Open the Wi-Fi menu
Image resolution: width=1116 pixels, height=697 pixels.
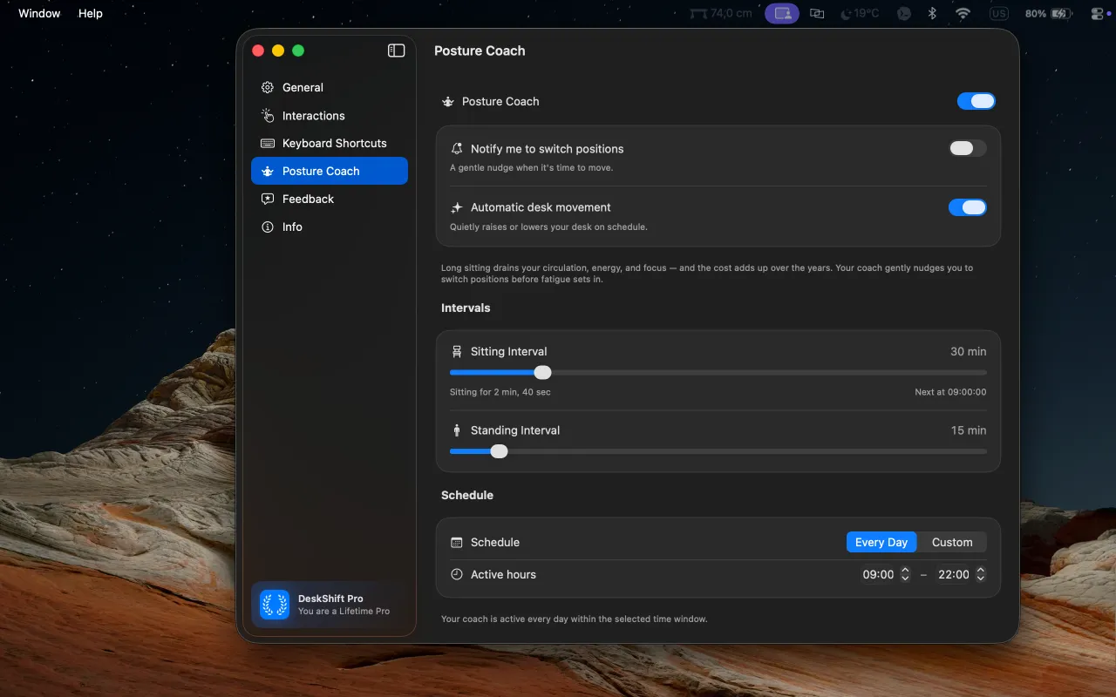pyautogui.click(x=963, y=13)
